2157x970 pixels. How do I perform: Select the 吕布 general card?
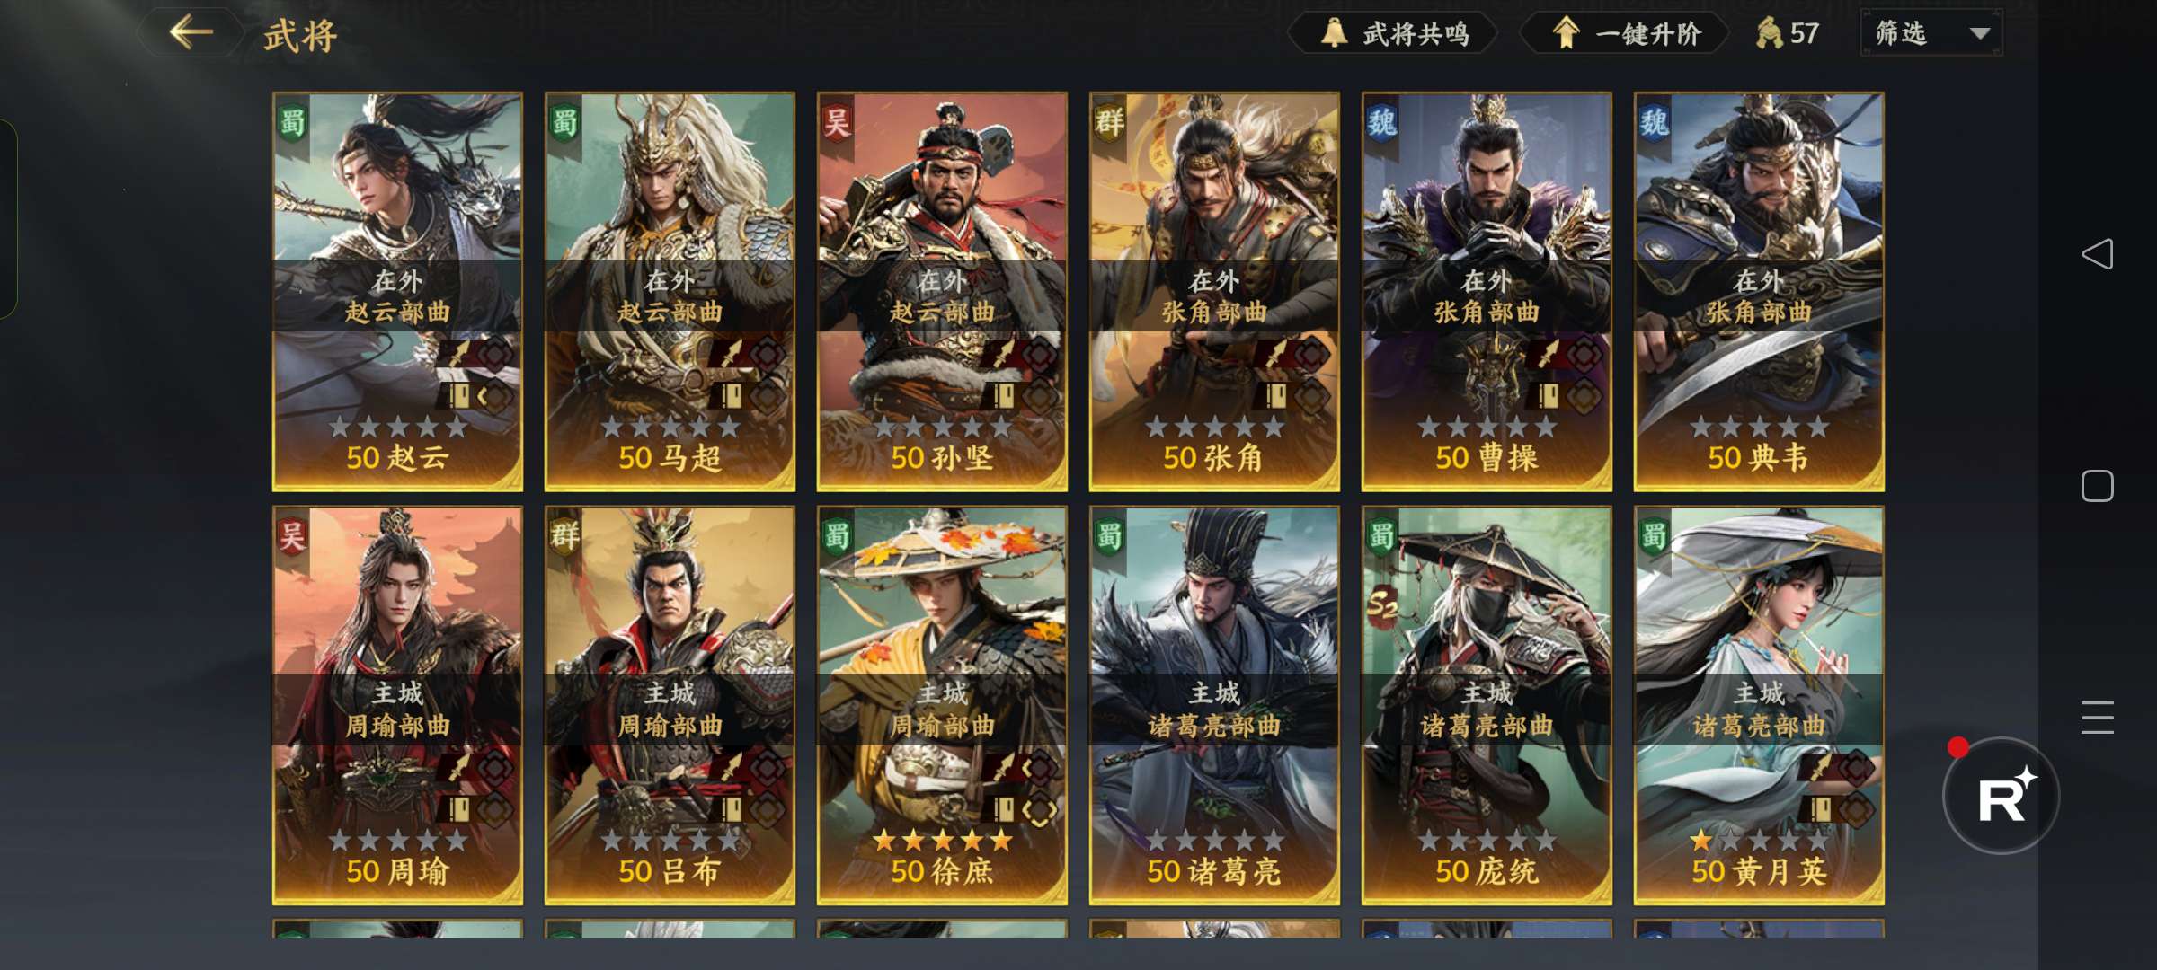tap(670, 705)
